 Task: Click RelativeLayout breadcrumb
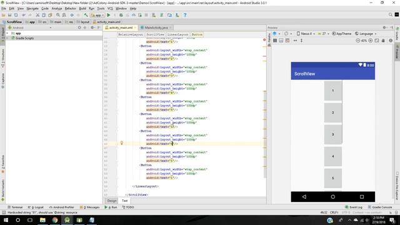tap(131, 34)
